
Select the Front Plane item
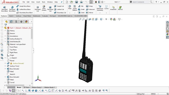(x=12, y=47)
